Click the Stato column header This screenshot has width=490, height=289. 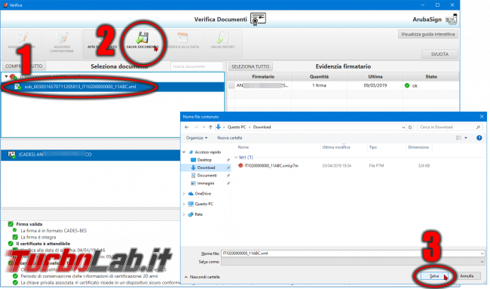(431, 77)
